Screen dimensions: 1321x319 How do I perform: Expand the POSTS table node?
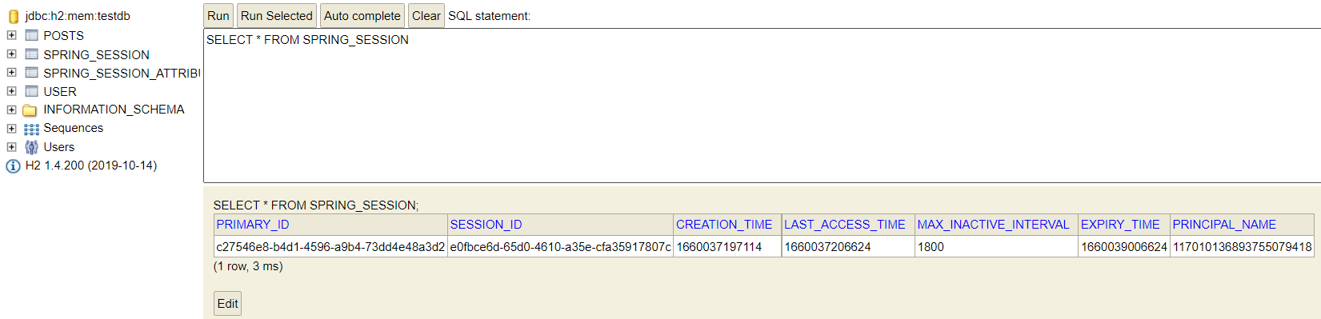[x=11, y=35]
